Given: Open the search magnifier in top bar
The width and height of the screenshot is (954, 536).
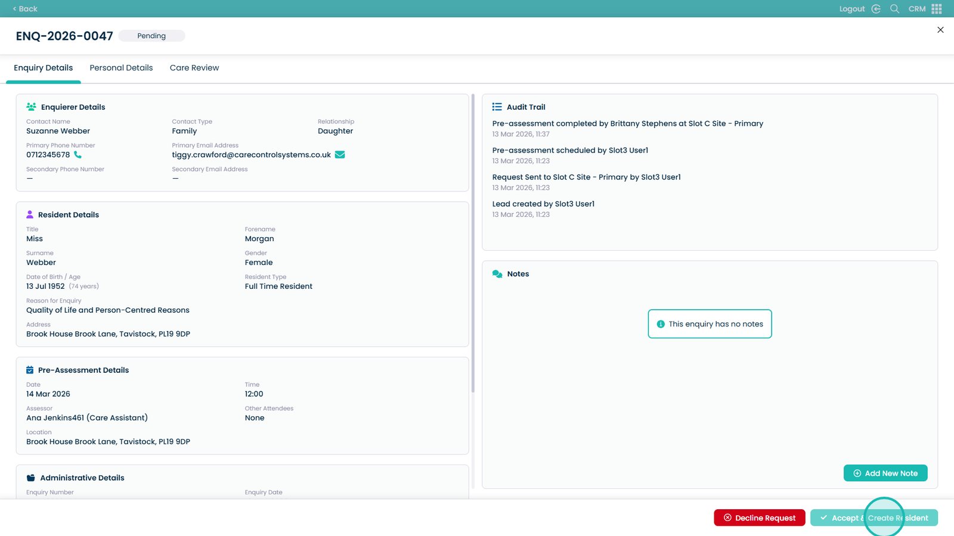Looking at the screenshot, I should pyautogui.click(x=894, y=9).
